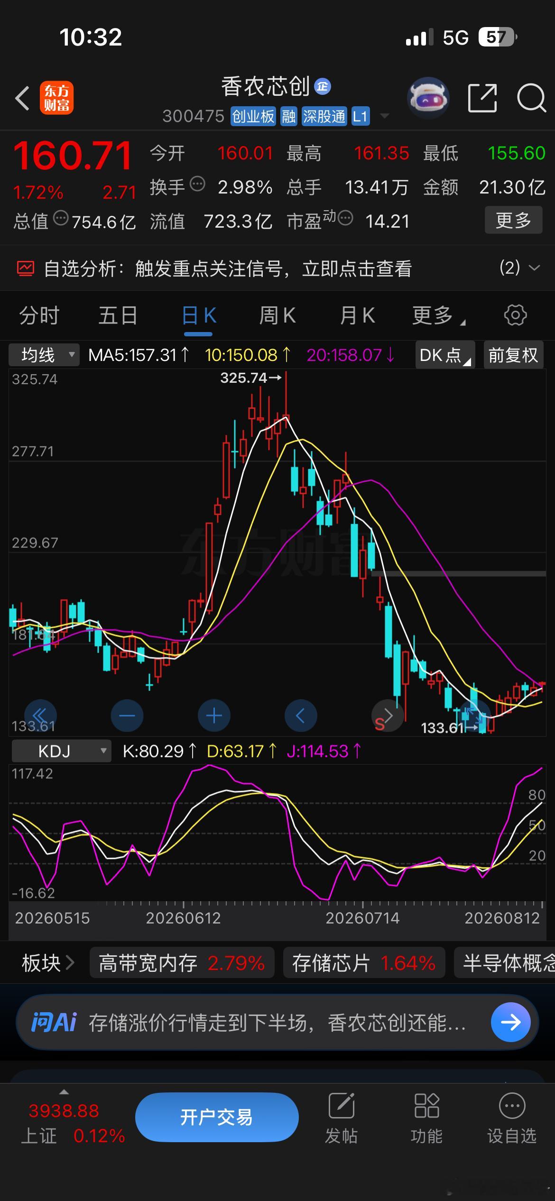The width and height of the screenshot is (555, 1201).
Task: Tap the 换手 info bubble icon
Action: (197, 184)
